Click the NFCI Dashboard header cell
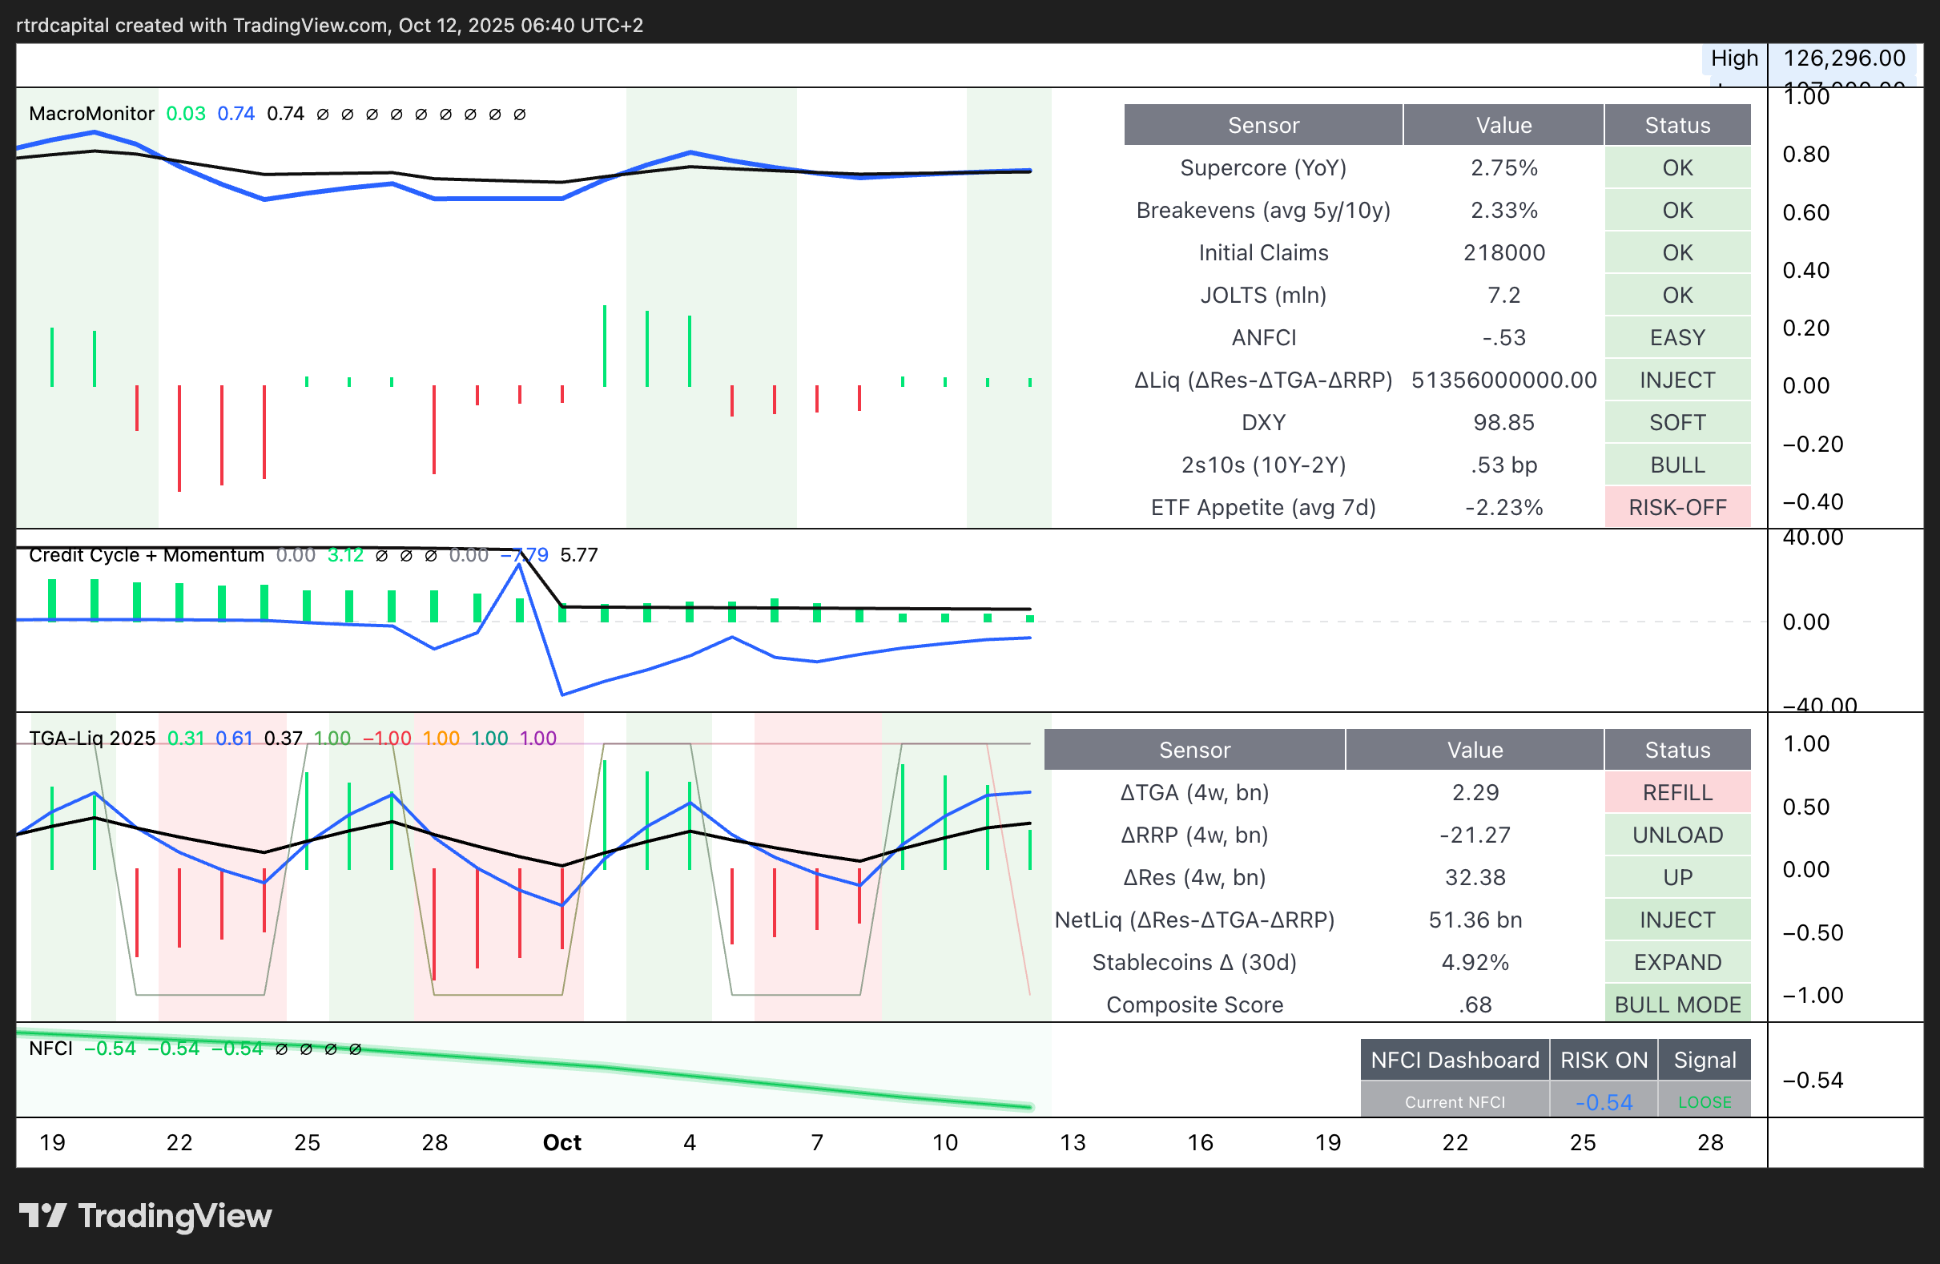1940x1264 pixels. point(1454,1060)
